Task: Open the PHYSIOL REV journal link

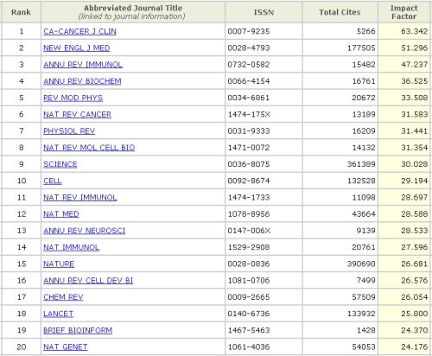Action: pyautogui.click(x=69, y=131)
